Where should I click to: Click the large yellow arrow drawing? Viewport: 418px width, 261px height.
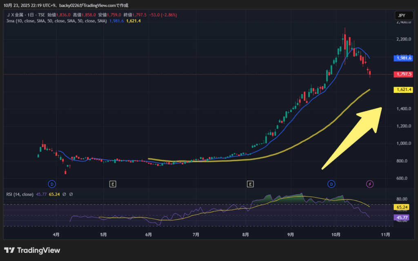352,138
